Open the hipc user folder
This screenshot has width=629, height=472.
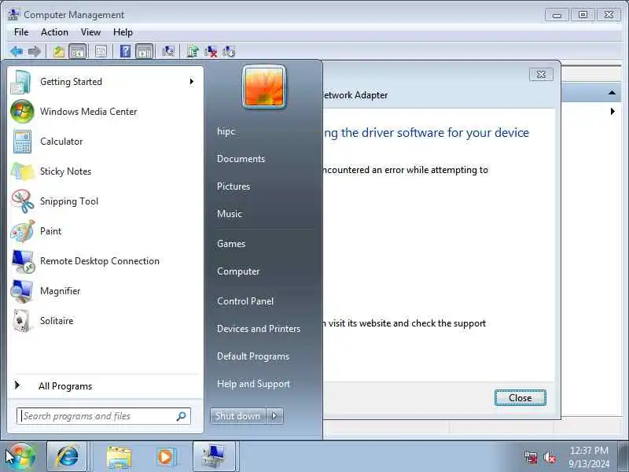click(226, 131)
